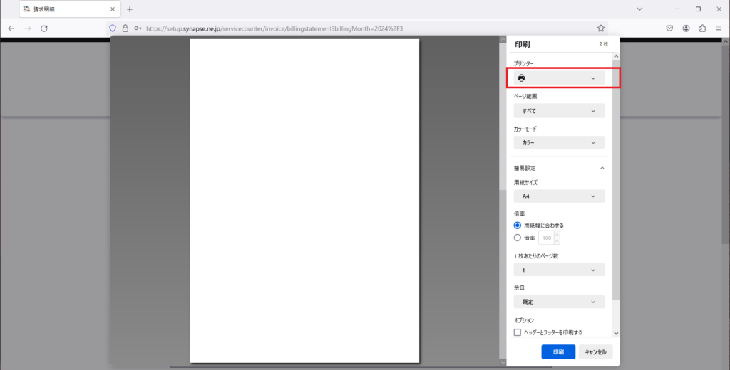Reload the page with the refresh icon

44,28
